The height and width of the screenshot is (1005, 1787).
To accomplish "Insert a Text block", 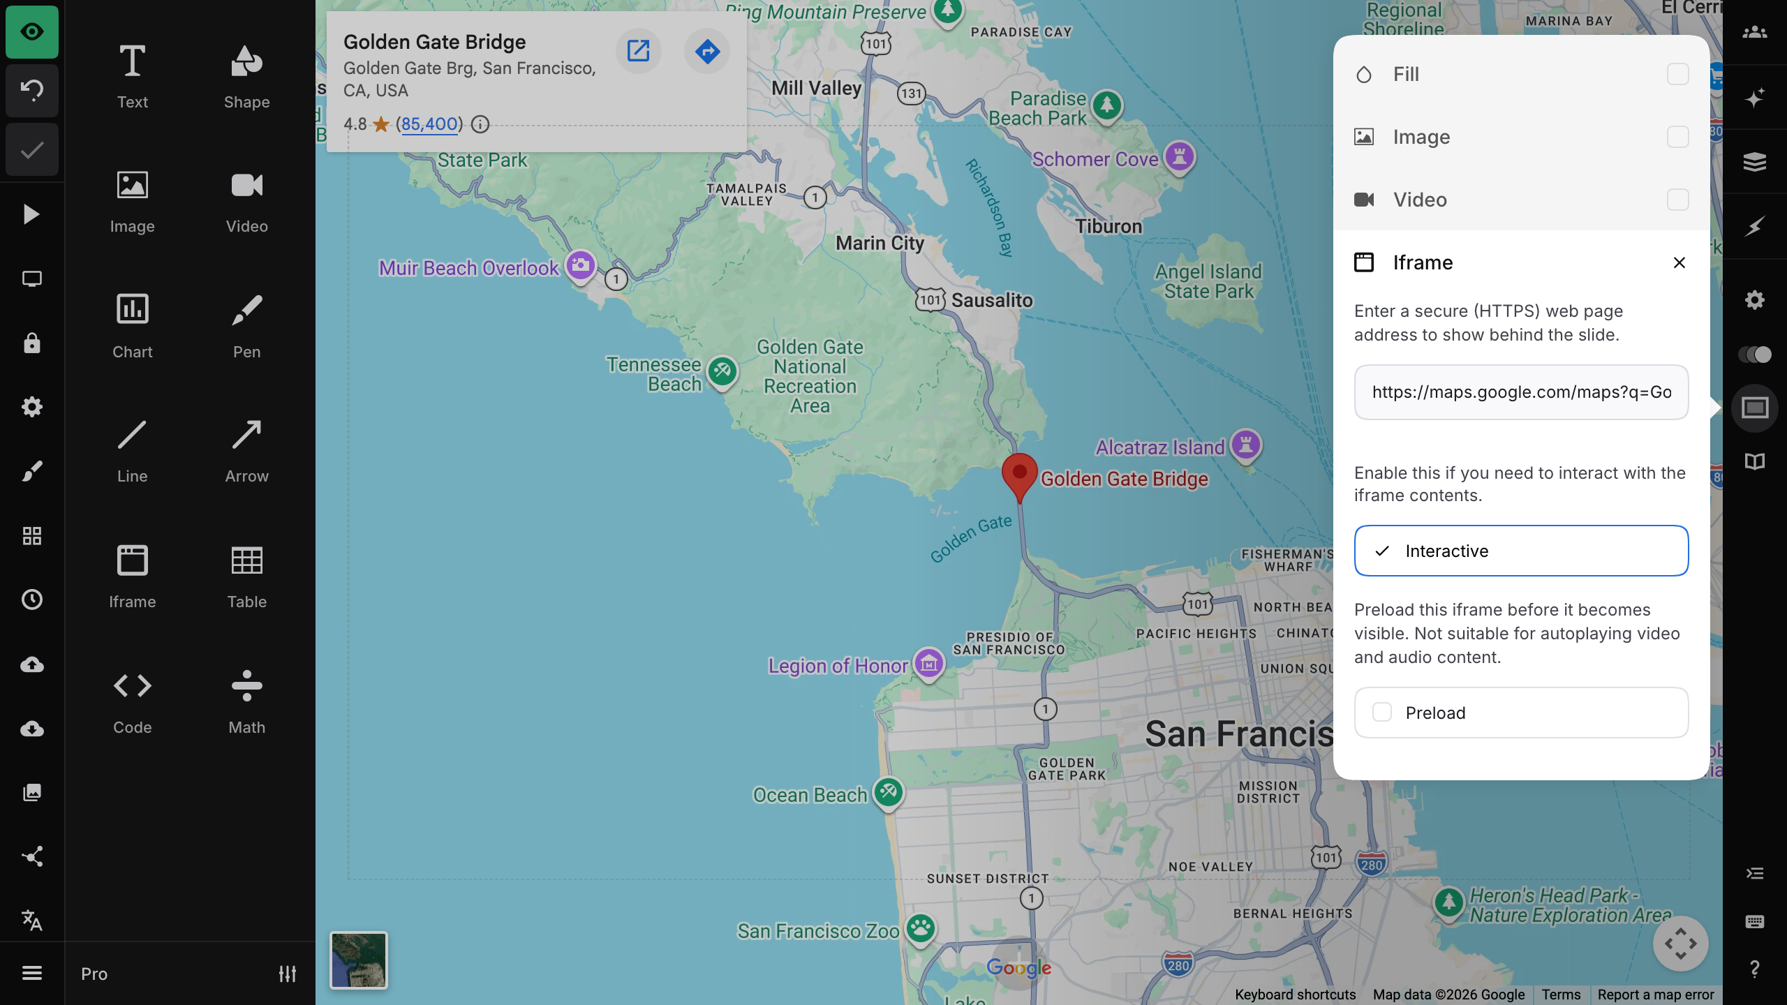I will (x=133, y=77).
